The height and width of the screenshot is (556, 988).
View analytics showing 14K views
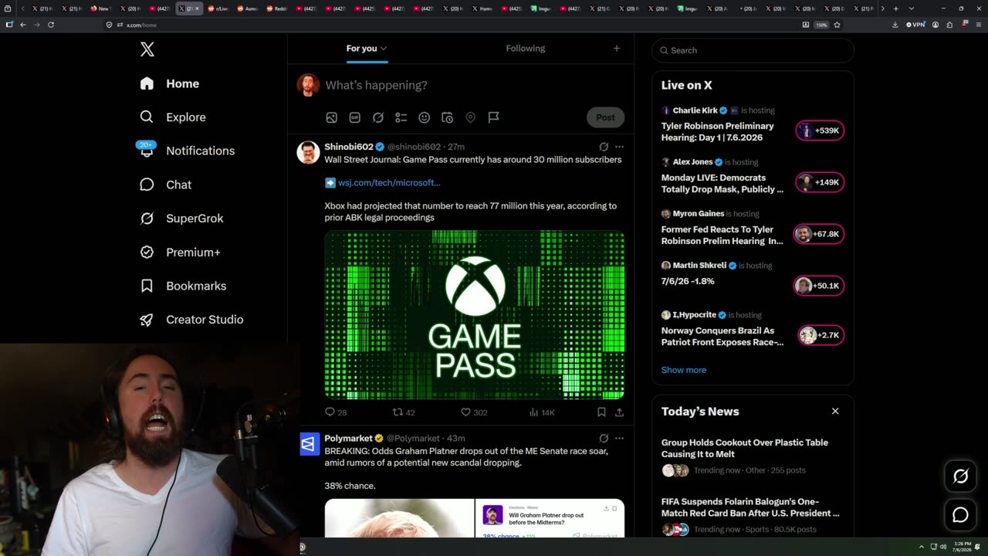(542, 412)
